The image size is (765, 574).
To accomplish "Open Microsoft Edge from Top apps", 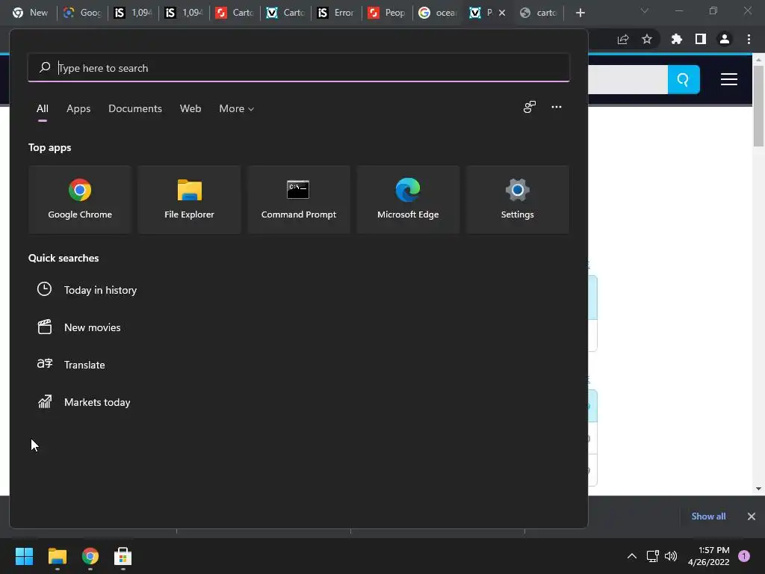I will [x=408, y=200].
